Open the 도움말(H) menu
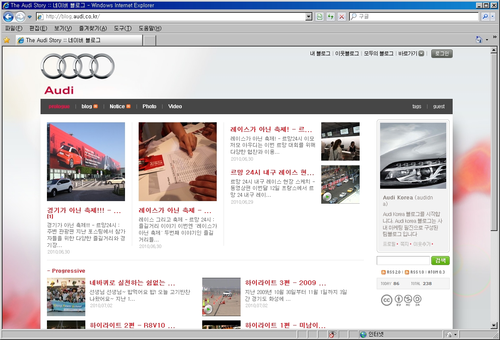Image resolution: width=500 pixels, height=340 pixels. [x=150, y=28]
